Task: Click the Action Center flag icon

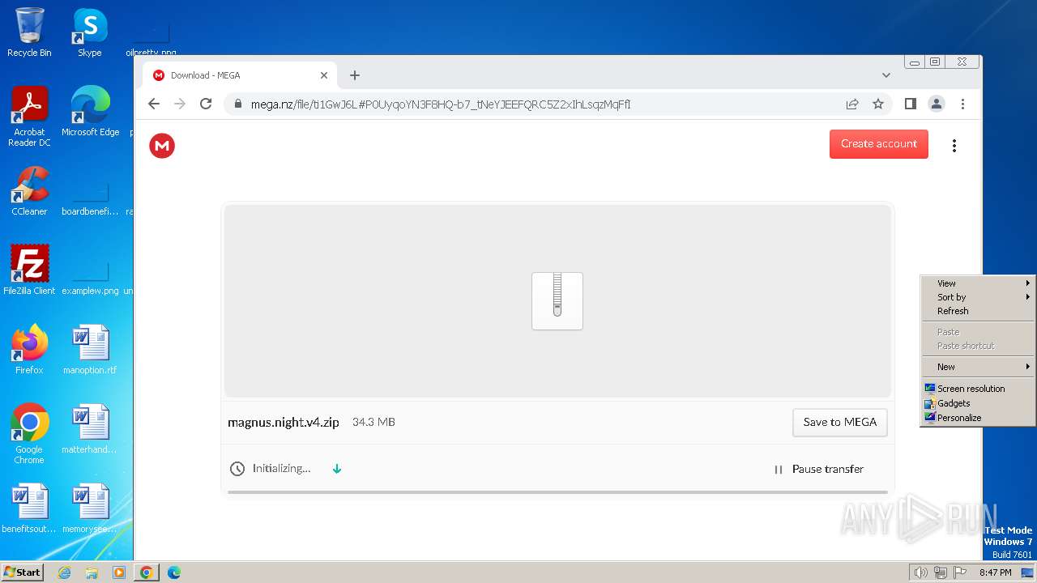Action: click(x=960, y=572)
